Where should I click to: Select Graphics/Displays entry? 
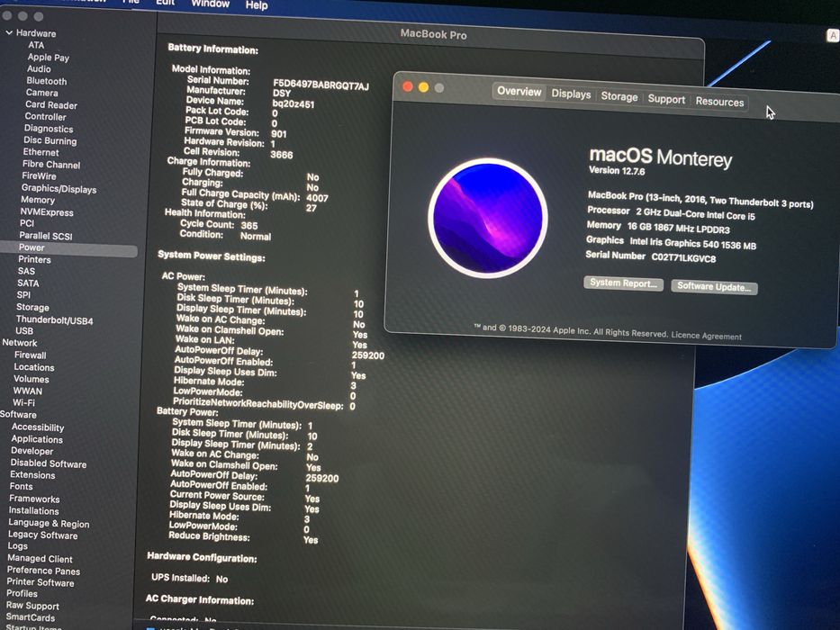pyautogui.click(x=59, y=189)
